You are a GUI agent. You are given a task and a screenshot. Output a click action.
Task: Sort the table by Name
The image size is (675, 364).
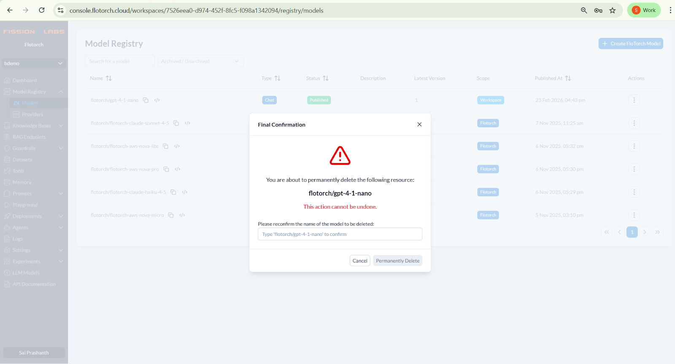(x=109, y=78)
